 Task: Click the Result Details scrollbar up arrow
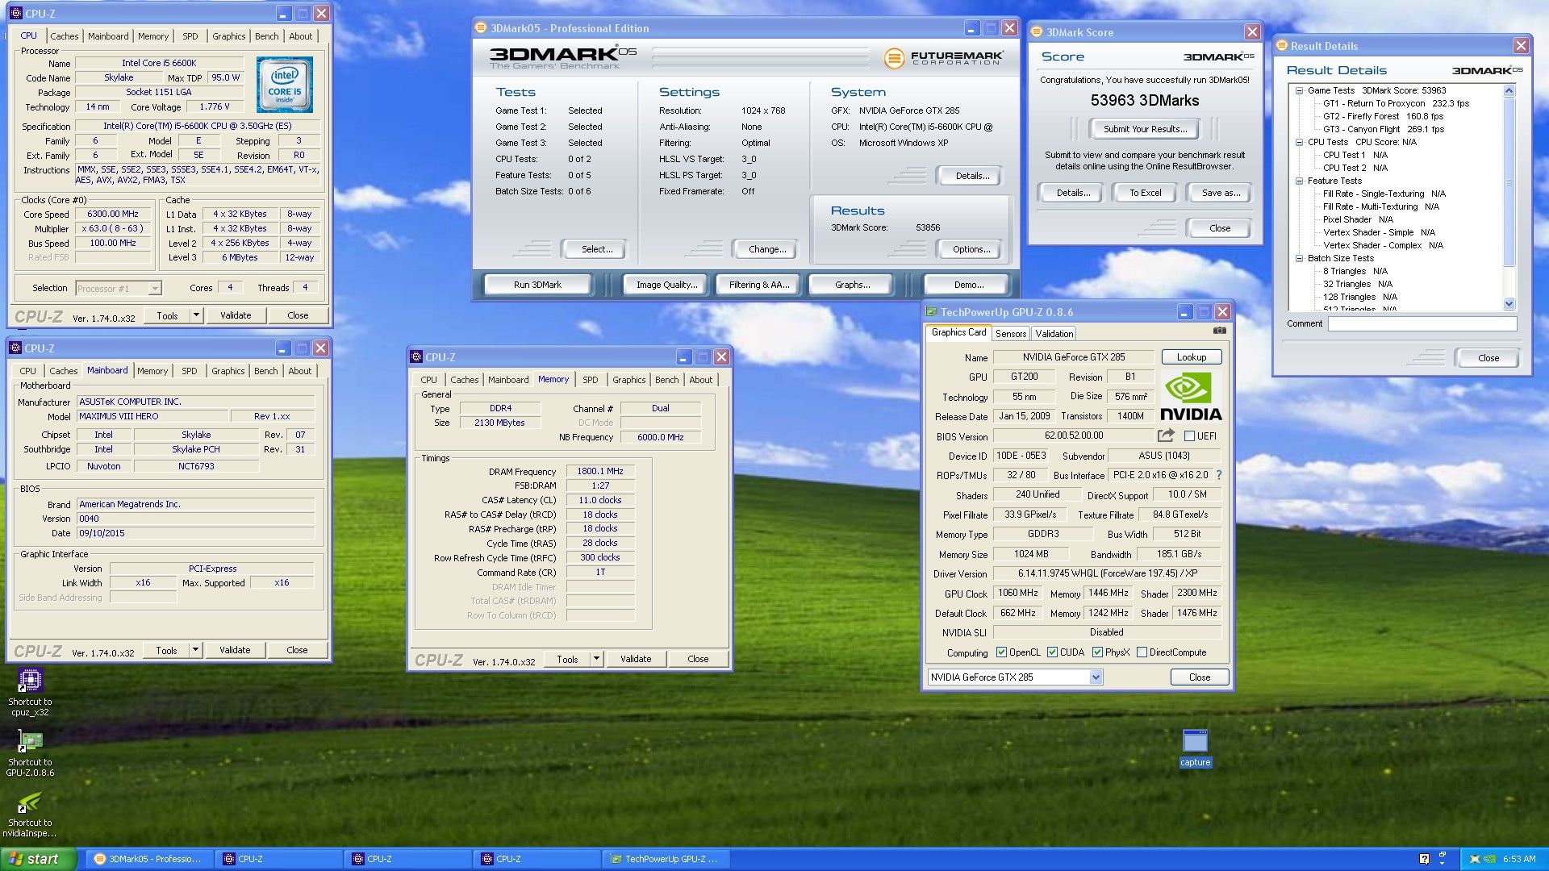coord(1509,90)
